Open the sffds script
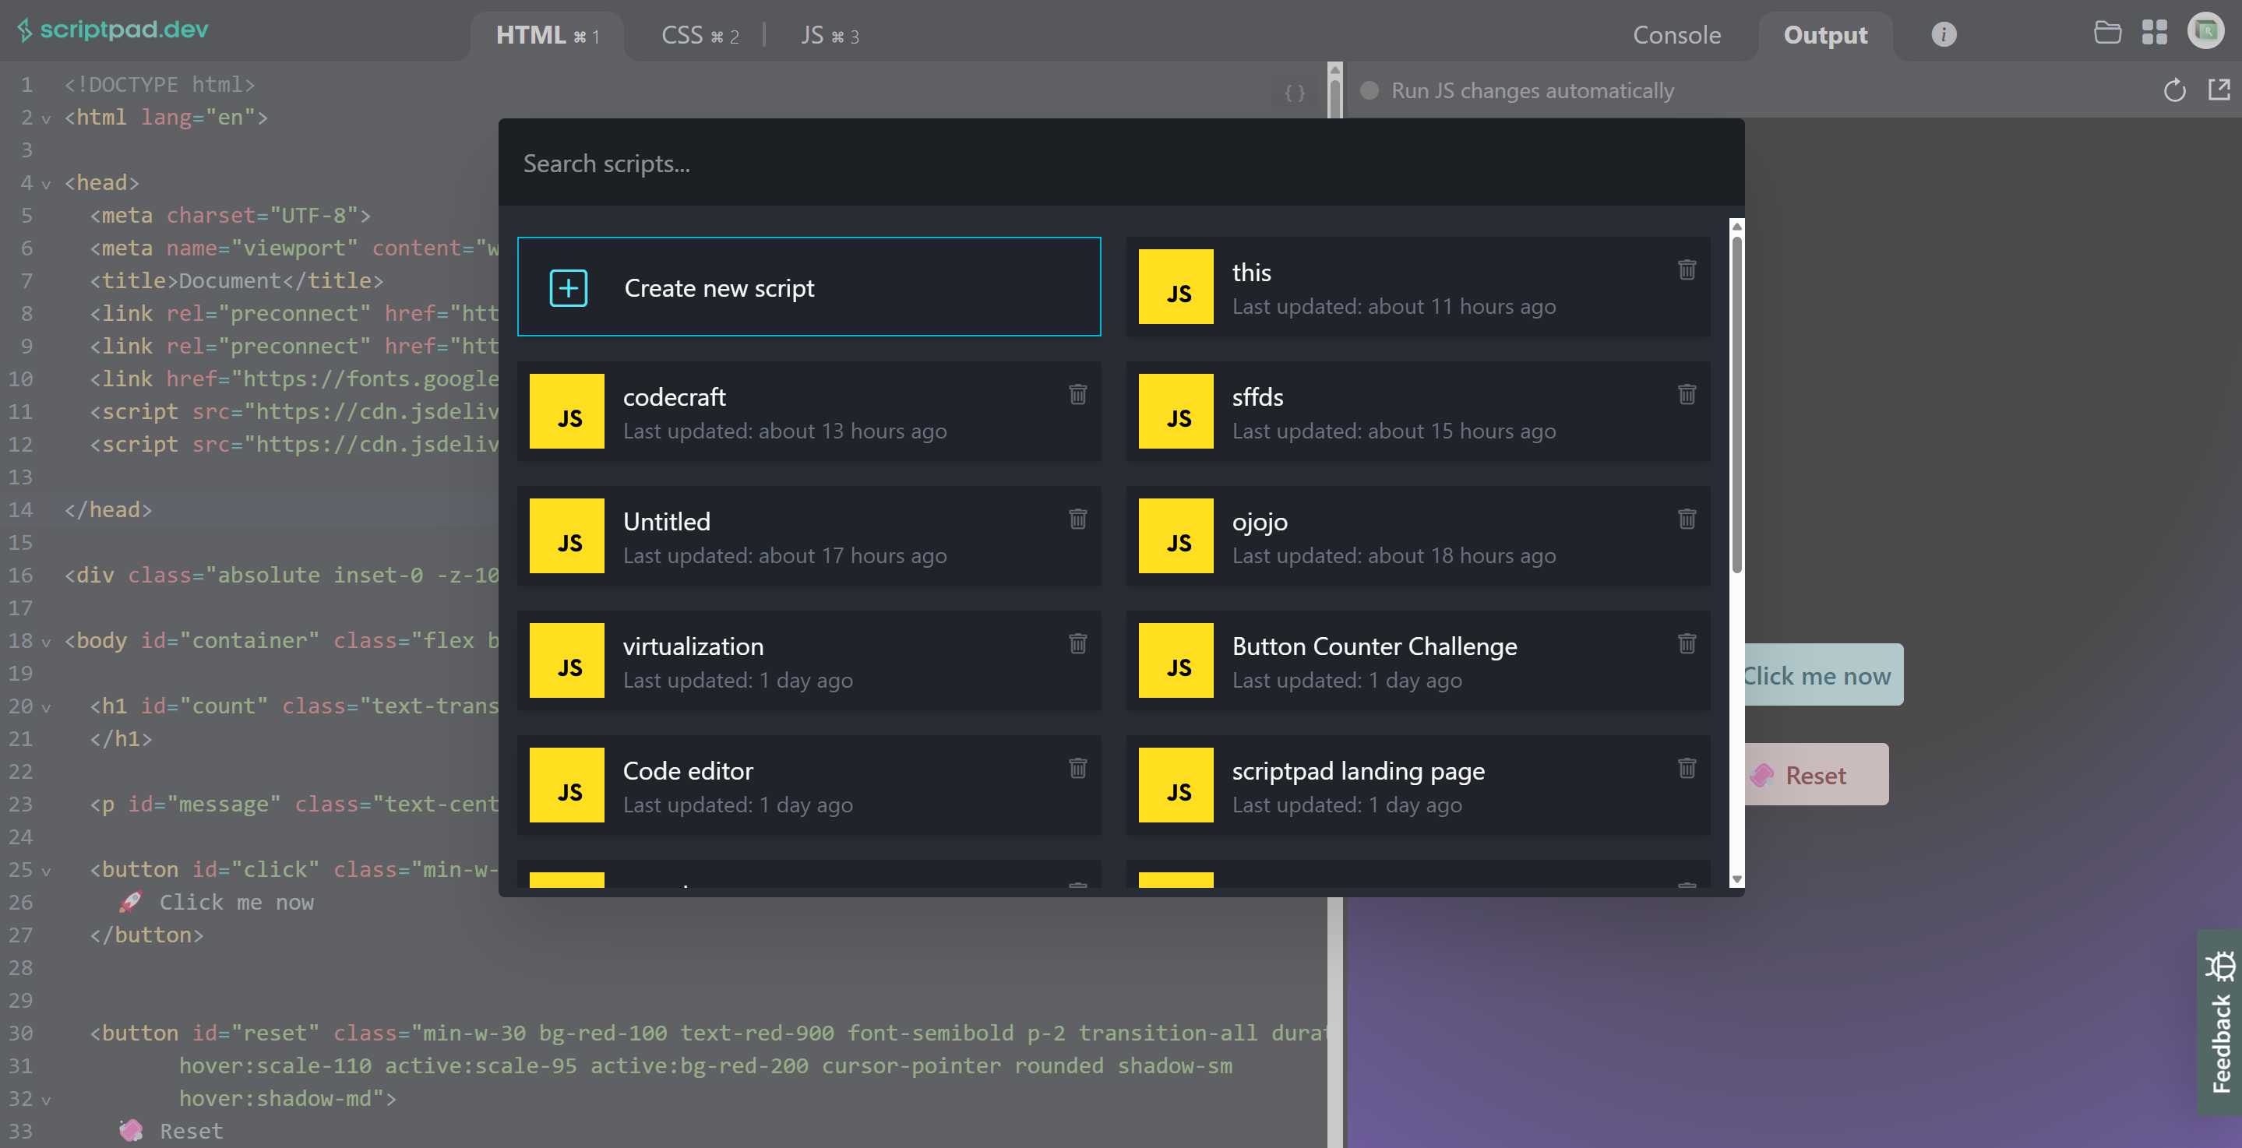Screen dimensions: 2242x1148 pos(1418,412)
